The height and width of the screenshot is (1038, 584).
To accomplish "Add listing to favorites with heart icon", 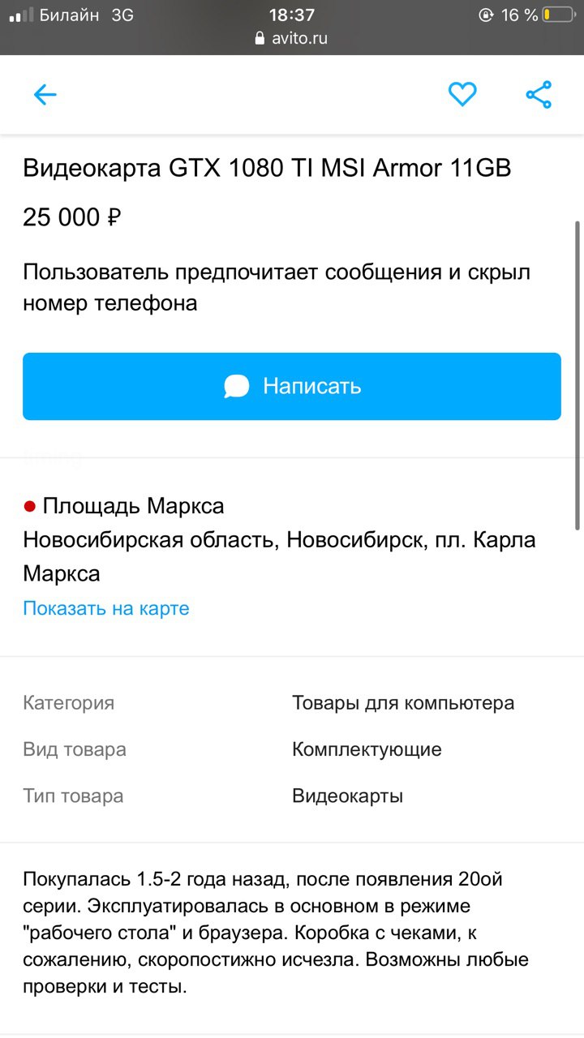I will pyautogui.click(x=462, y=95).
